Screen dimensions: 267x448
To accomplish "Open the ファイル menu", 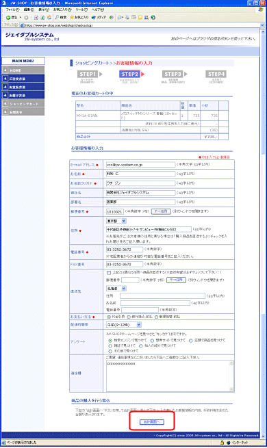I will click(12, 10).
